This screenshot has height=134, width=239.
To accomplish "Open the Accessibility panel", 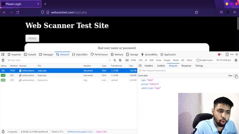I will pyautogui.click(x=149, y=54).
